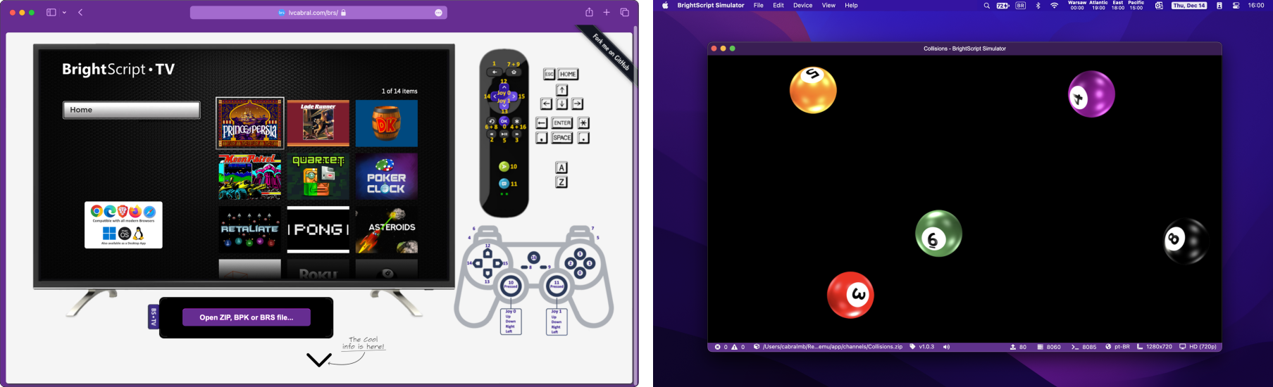Click the HOME key graphic
The width and height of the screenshot is (1273, 387).
coord(568,74)
